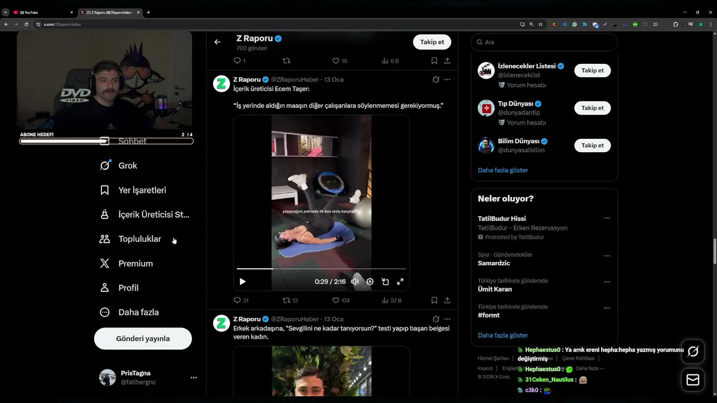717x403 pixels.
Task: Close the YouTube browser tab
Action: click(72, 12)
